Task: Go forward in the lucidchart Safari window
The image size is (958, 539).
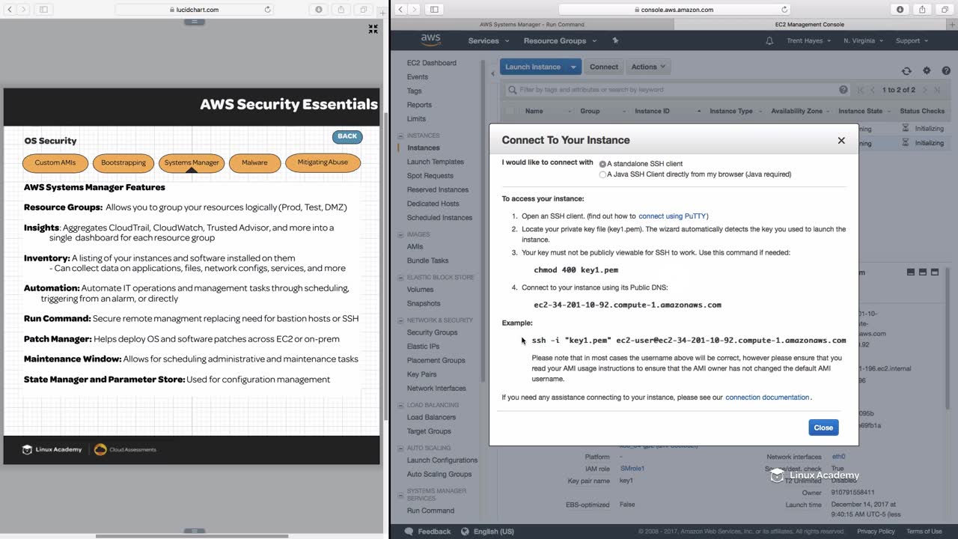Action: pos(22,10)
